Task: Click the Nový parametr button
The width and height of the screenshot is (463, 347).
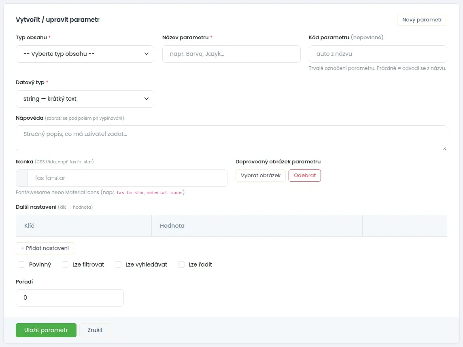Action: pyautogui.click(x=422, y=20)
